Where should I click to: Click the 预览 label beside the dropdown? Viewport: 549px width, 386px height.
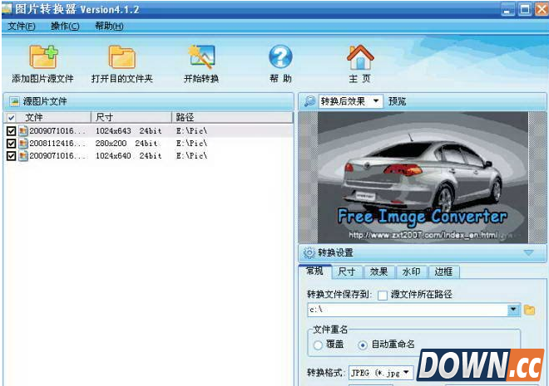(x=397, y=101)
